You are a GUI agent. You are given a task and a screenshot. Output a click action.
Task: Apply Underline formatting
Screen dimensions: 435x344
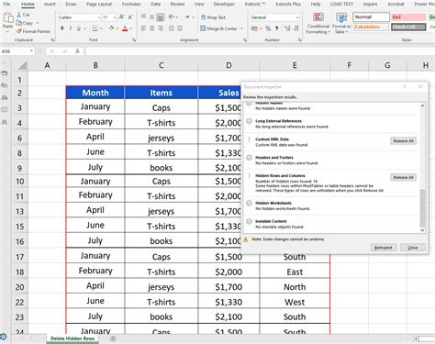coord(79,28)
